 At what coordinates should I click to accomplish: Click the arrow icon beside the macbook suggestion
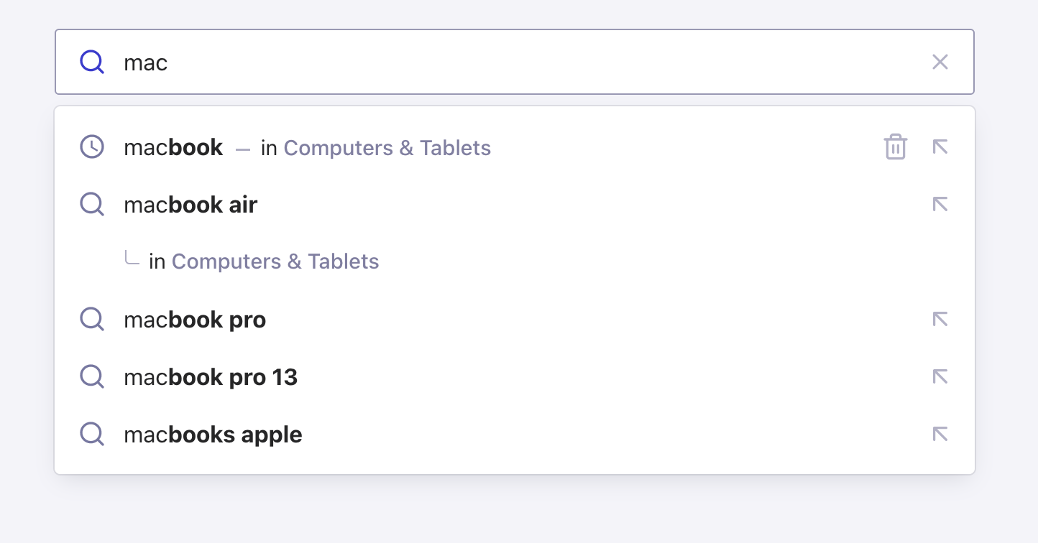tap(940, 147)
